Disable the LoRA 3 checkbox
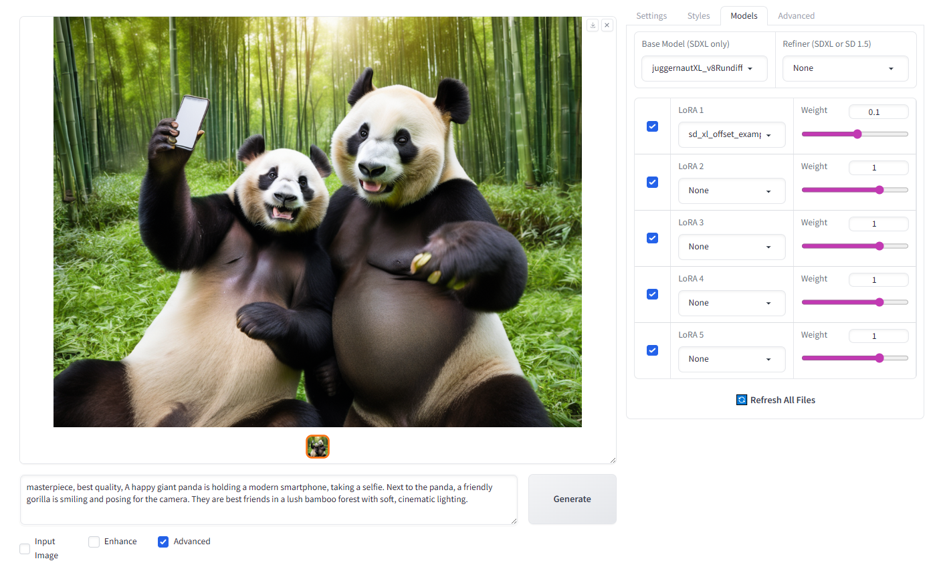 coord(652,238)
